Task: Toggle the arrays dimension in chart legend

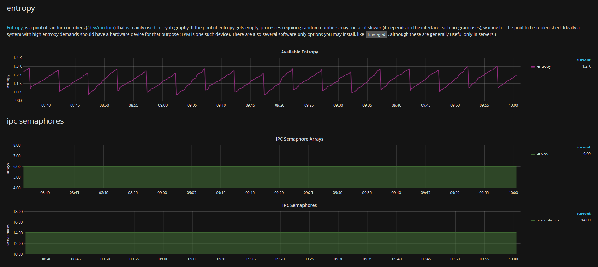Action: click(x=542, y=154)
